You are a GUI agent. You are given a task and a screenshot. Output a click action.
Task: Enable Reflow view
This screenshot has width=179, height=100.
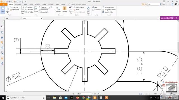tap(36, 9)
